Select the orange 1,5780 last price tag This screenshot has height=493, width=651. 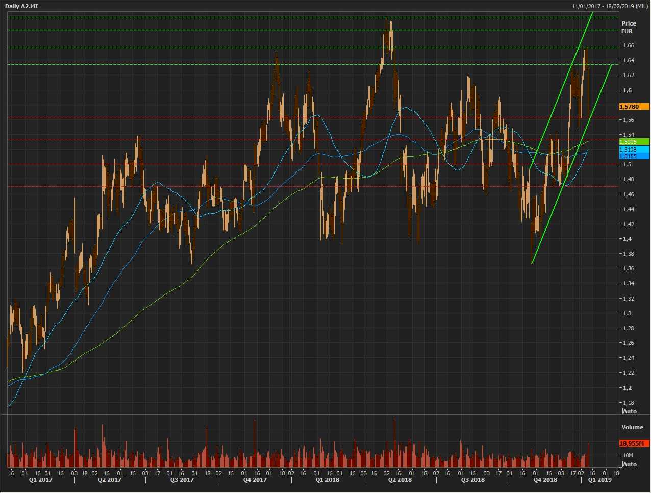(634, 107)
